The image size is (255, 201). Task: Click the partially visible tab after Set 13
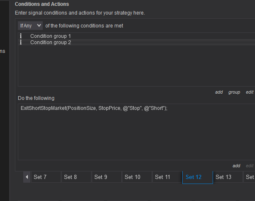250,177
